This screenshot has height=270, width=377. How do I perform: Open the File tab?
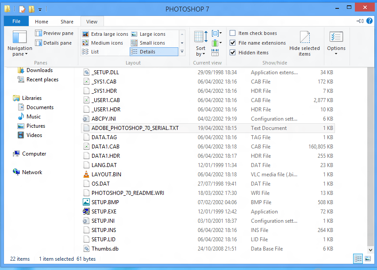click(16, 21)
